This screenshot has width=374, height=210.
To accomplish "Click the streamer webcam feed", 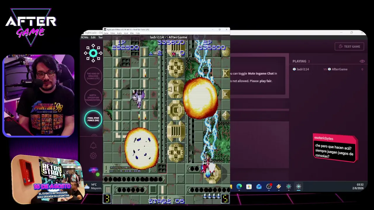I will (38, 96).
